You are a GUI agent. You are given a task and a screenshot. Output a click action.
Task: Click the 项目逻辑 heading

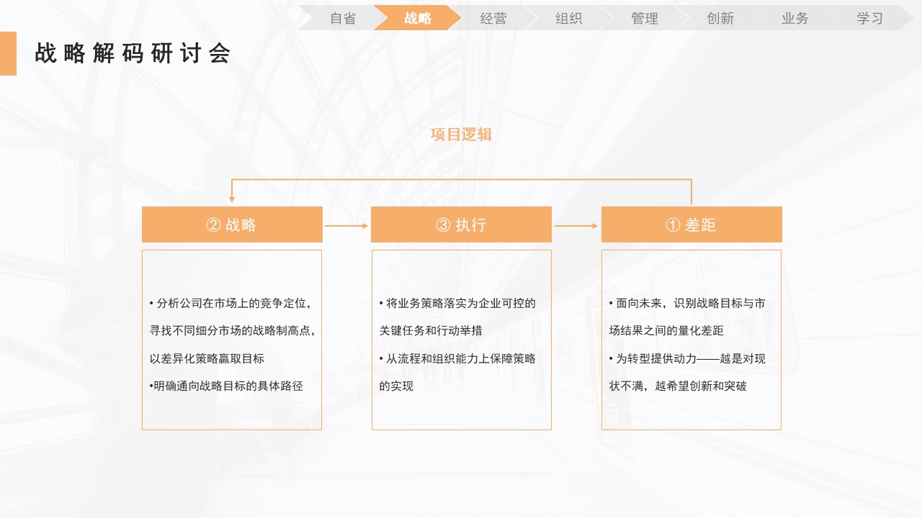pyautogui.click(x=461, y=135)
